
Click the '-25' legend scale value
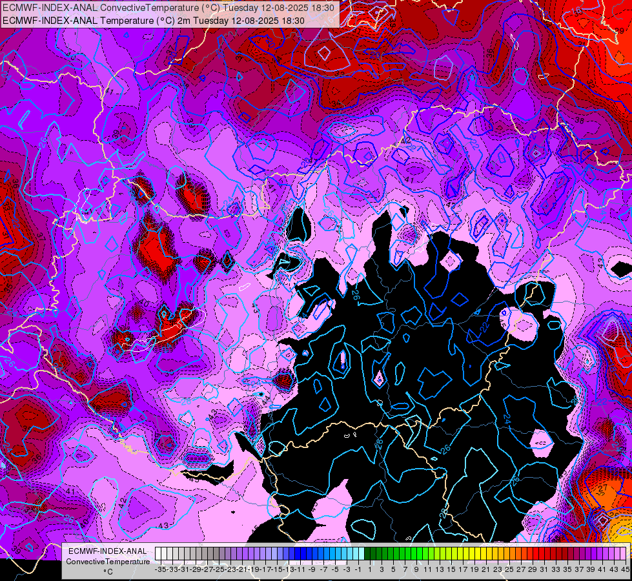(219, 570)
